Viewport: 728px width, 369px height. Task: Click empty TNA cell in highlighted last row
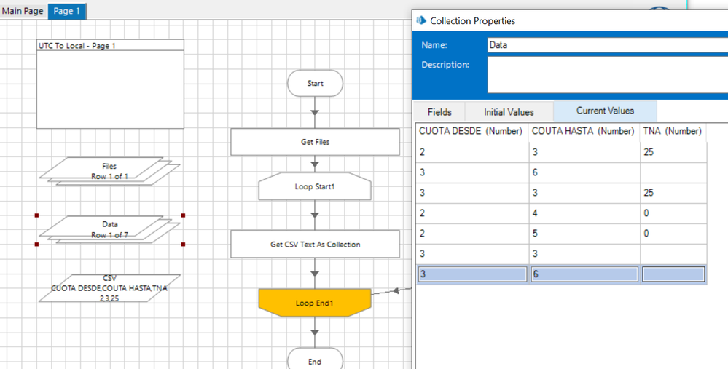(673, 274)
